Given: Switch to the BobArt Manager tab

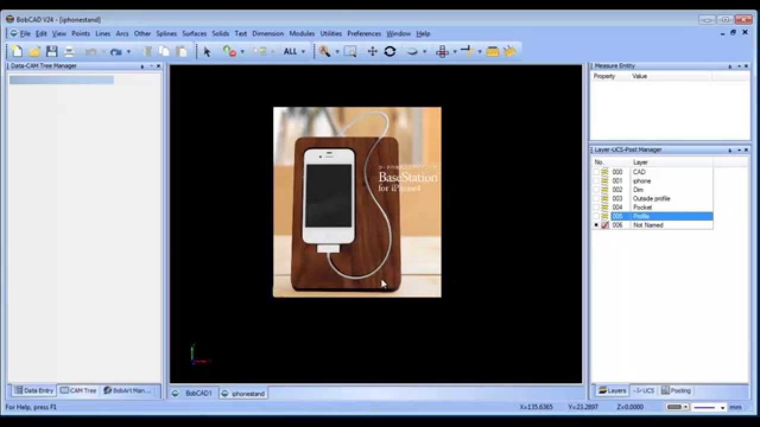Looking at the screenshot, I should pos(126,391).
